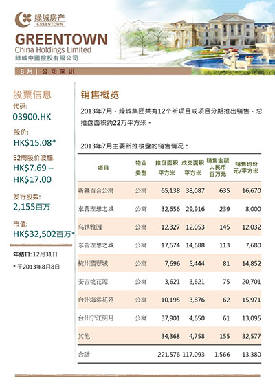
Task: Select average price "32,577"
Action: (x=252, y=336)
